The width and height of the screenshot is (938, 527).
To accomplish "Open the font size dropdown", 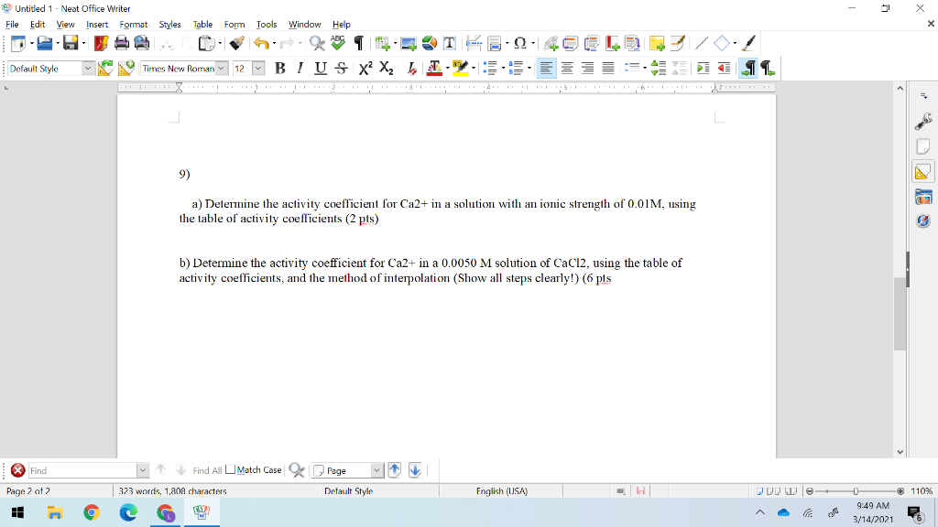I will click(x=258, y=68).
